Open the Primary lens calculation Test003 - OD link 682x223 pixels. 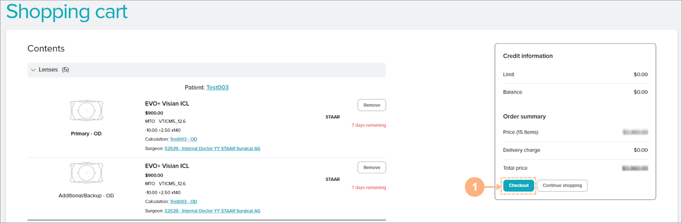(183, 139)
